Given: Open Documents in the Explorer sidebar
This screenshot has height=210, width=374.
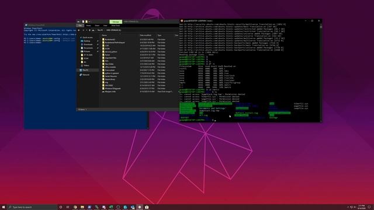Looking at the screenshot, I should point(88,48).
